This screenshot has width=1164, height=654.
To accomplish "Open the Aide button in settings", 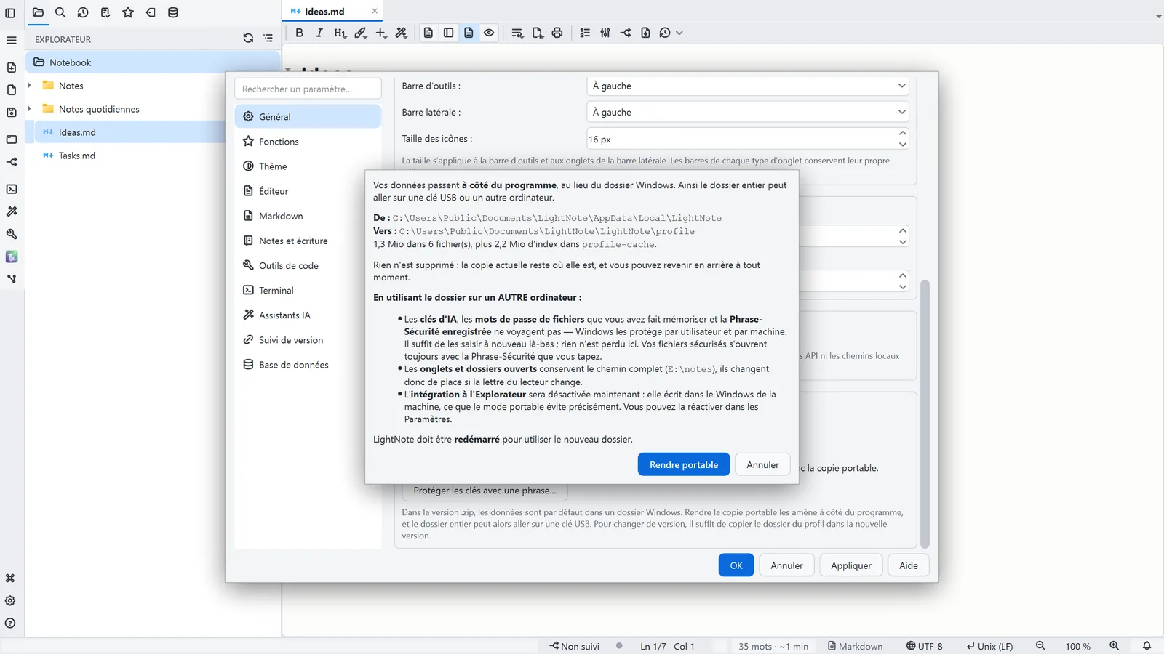I will pyautogui.click(x=909, y=565).
